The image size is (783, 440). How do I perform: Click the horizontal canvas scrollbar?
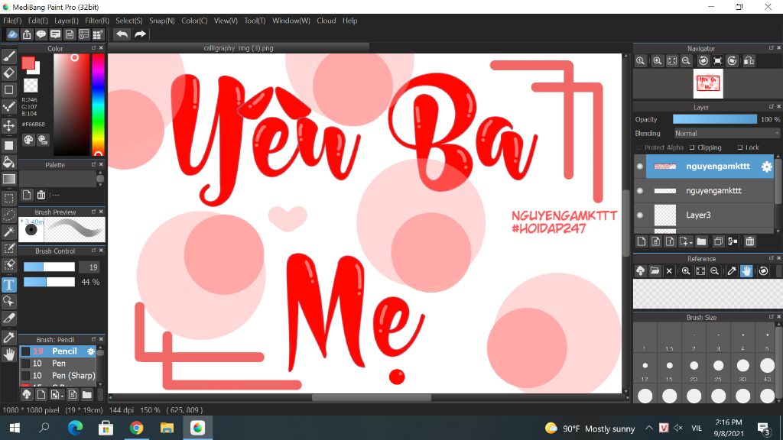371,397
